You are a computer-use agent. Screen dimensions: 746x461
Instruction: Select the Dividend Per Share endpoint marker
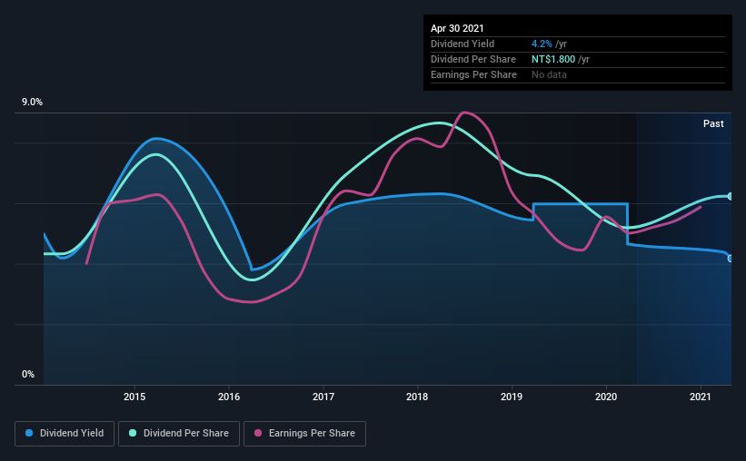(730, 196)
